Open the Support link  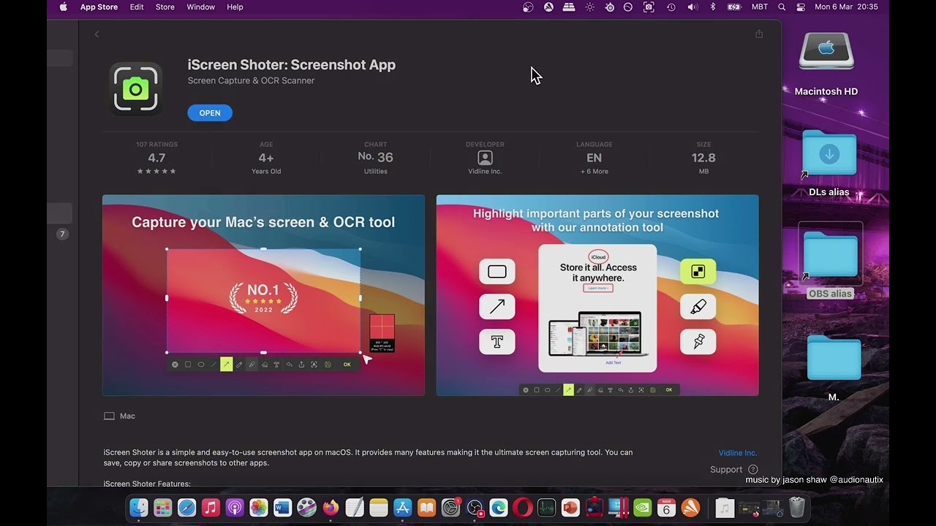(733, 470)
